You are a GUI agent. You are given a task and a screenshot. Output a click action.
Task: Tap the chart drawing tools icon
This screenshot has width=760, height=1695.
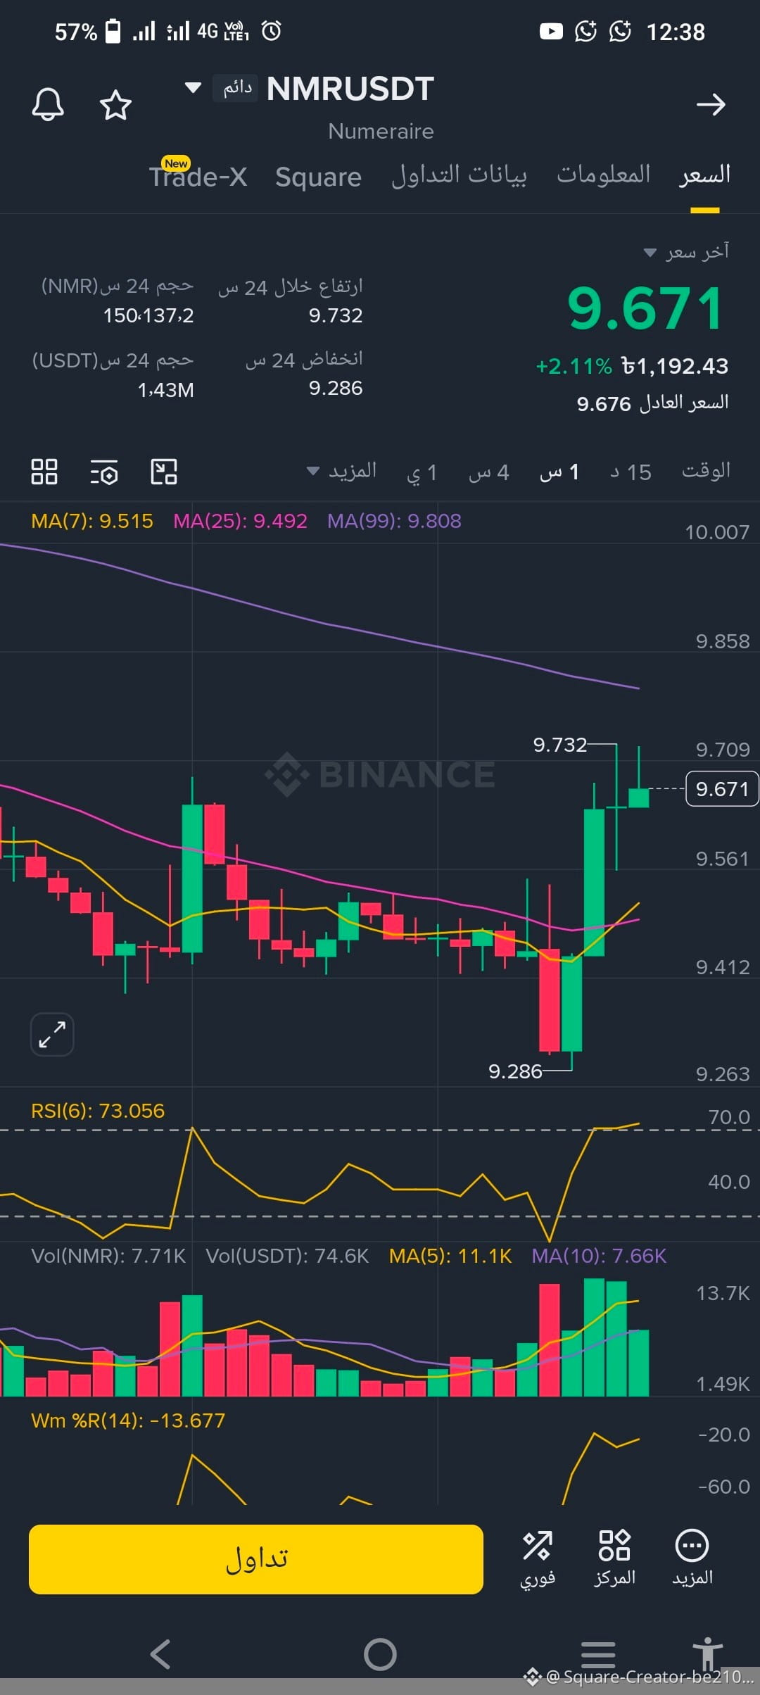164,472
